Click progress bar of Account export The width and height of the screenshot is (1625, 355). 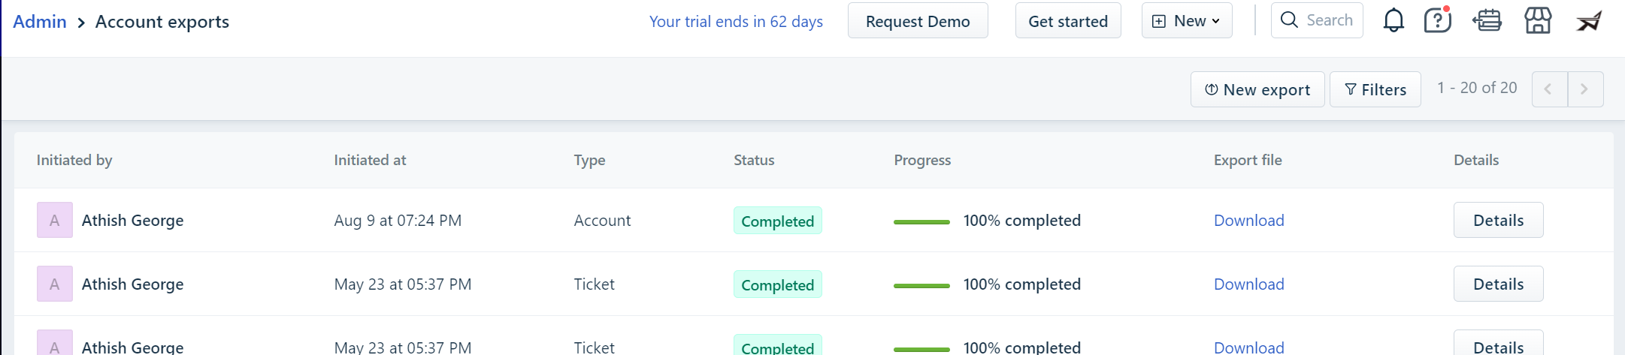[x=921, y=222]
